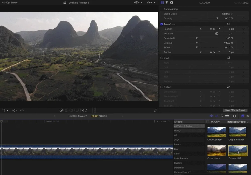Open the info inspector icon

click(171, 3)
